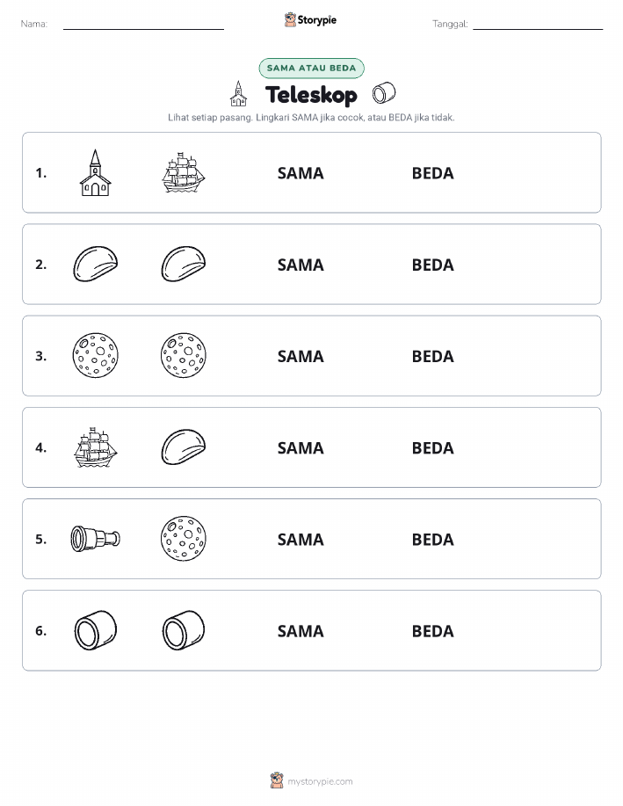
Task: Click the first tube ring in row 6
Action: click(x=96, y=630)
